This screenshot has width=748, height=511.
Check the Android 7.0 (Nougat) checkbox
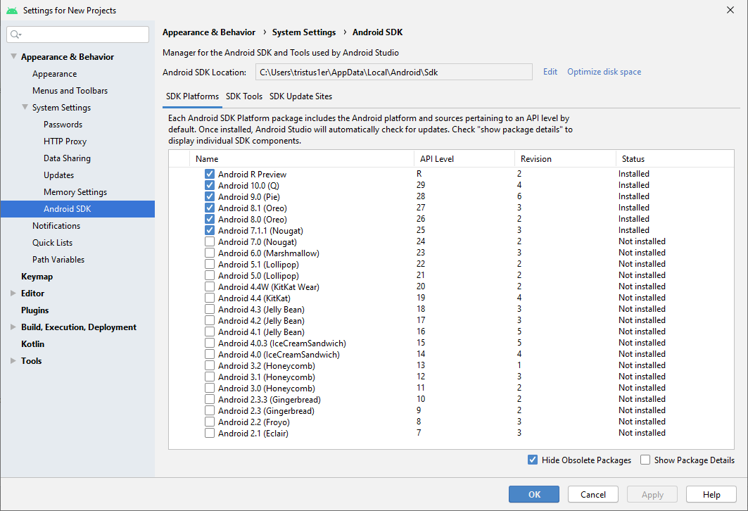[210, 241]
